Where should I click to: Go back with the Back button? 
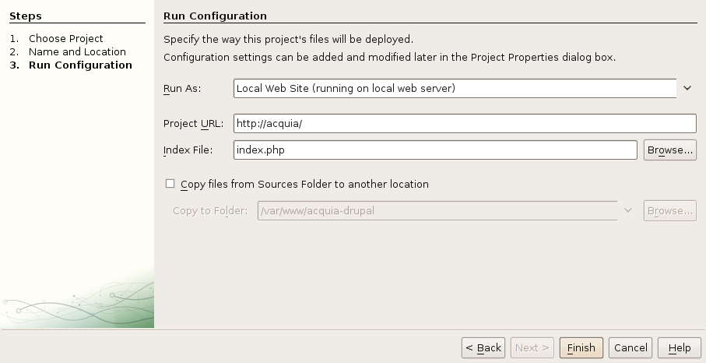483,348
